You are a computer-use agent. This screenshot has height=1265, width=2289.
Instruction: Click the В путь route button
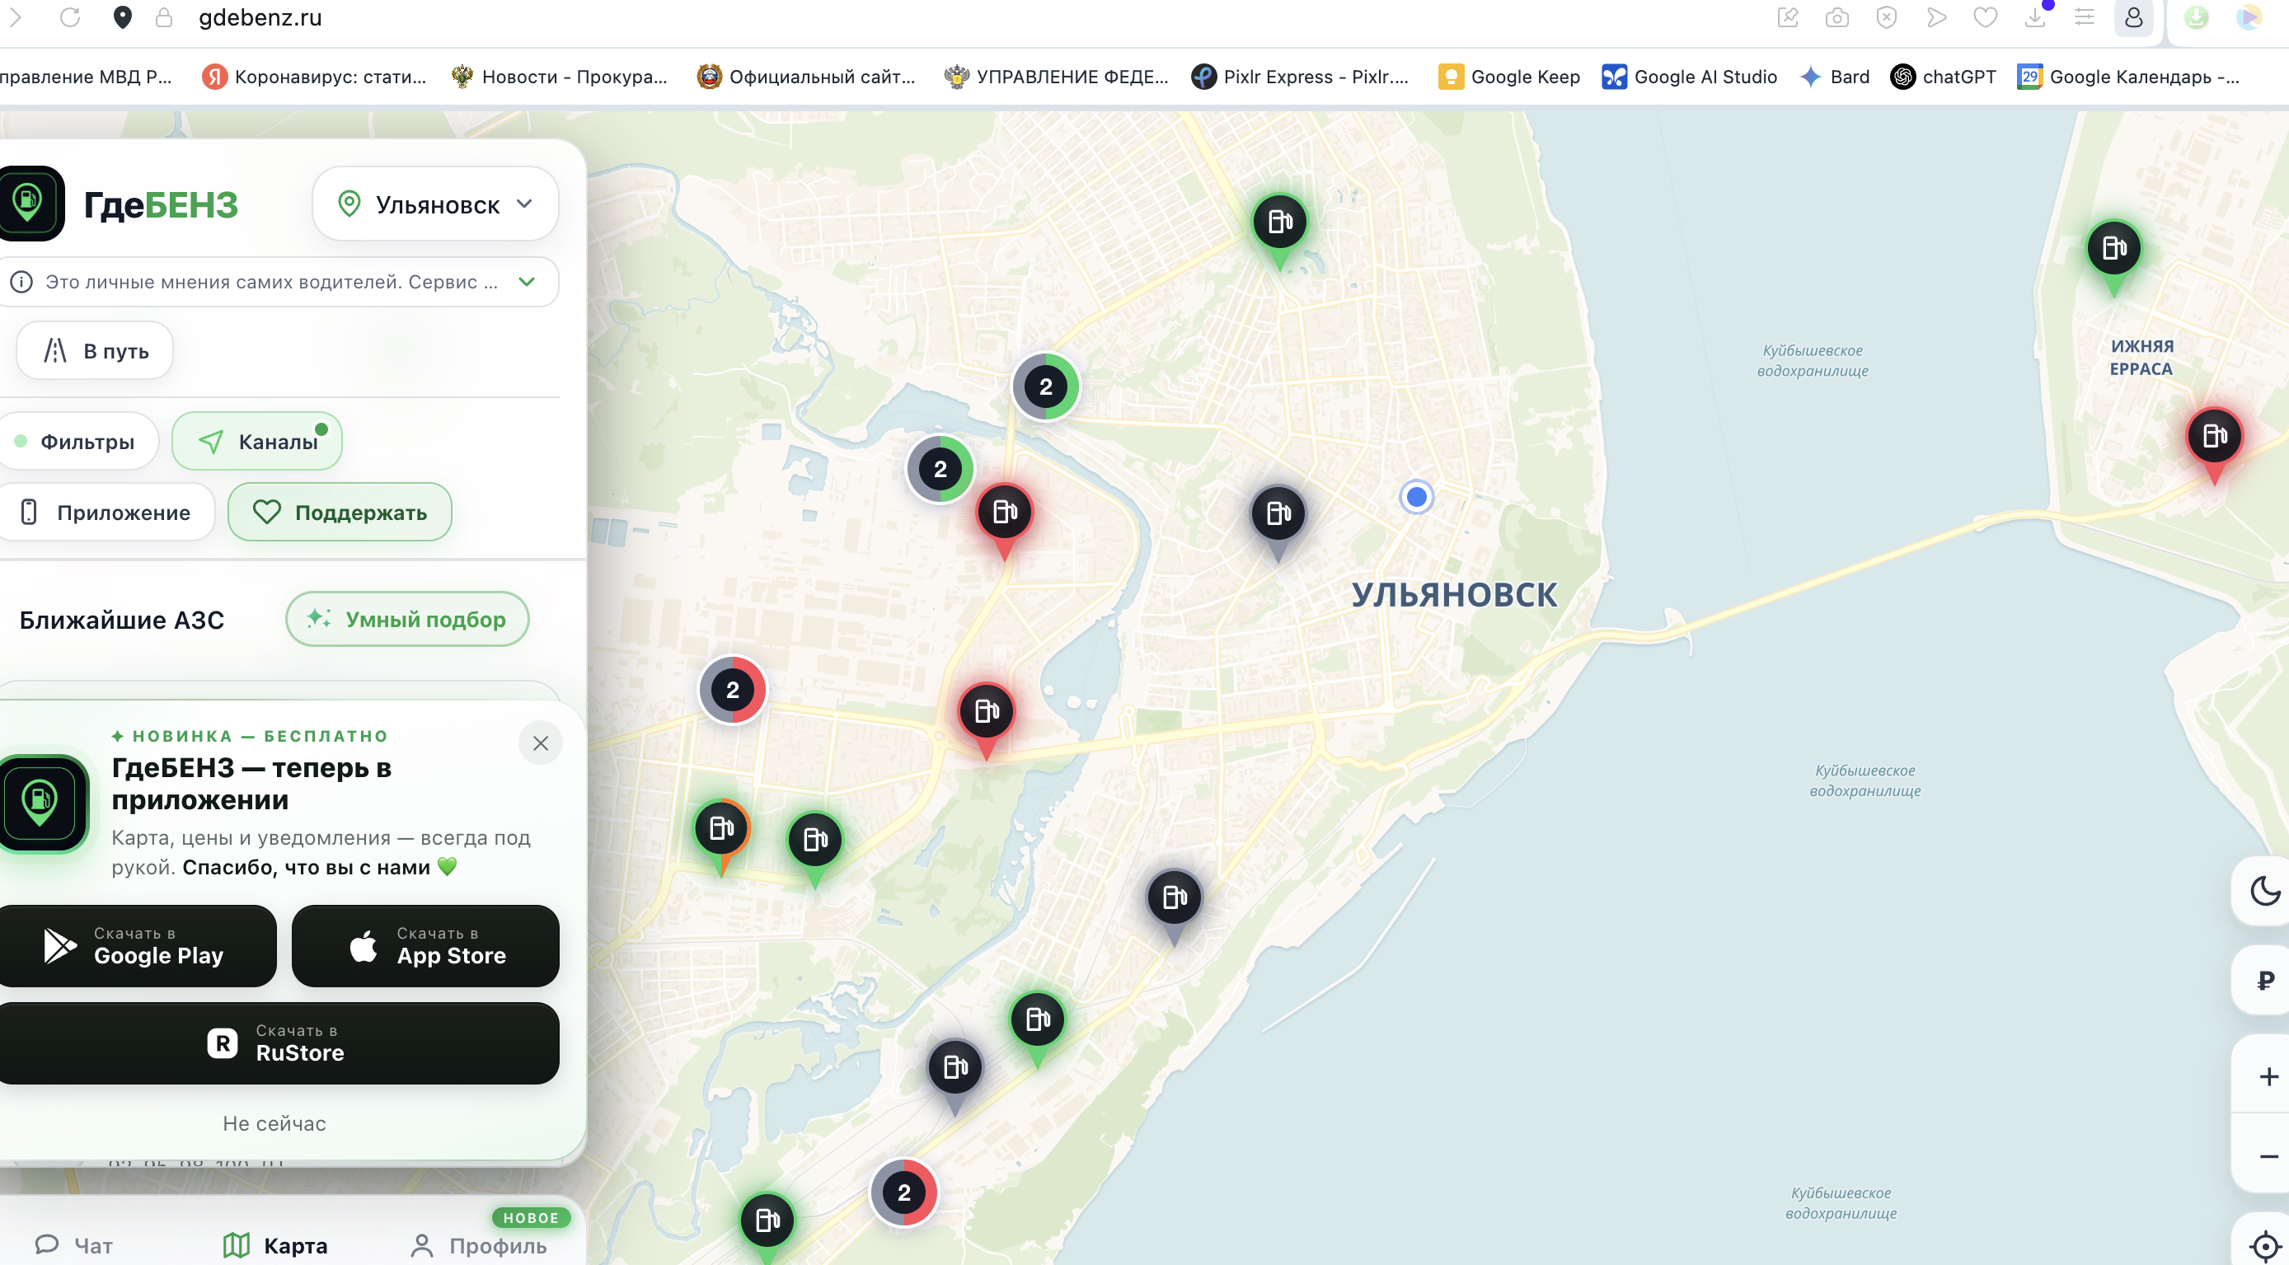pyautogui.click(x=95, y=351)
